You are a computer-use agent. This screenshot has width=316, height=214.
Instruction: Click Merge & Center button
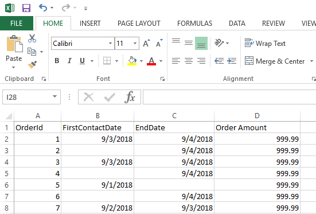275,61
